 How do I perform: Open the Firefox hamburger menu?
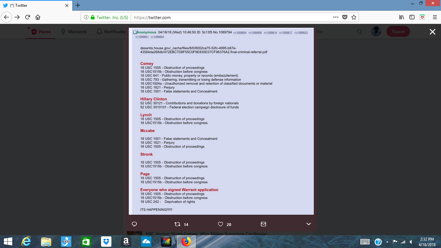434,17
